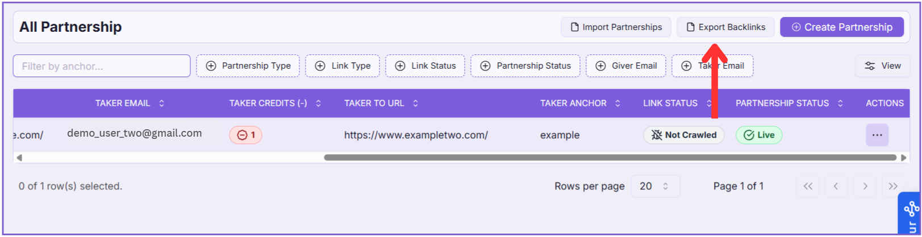Click the floating network widget icon

click(911, 211)
